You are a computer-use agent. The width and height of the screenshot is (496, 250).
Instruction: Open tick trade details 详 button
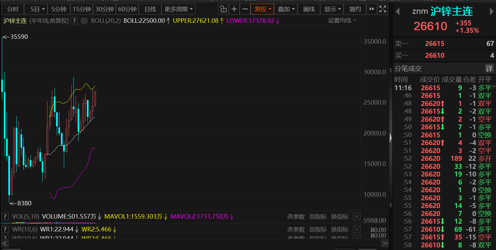[x=489, y=68]
